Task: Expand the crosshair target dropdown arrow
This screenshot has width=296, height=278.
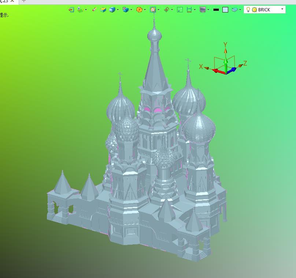Action: pos(172,10)
